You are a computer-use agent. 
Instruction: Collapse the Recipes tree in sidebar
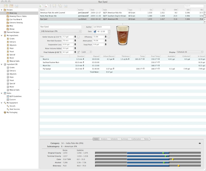pos(2,10)
